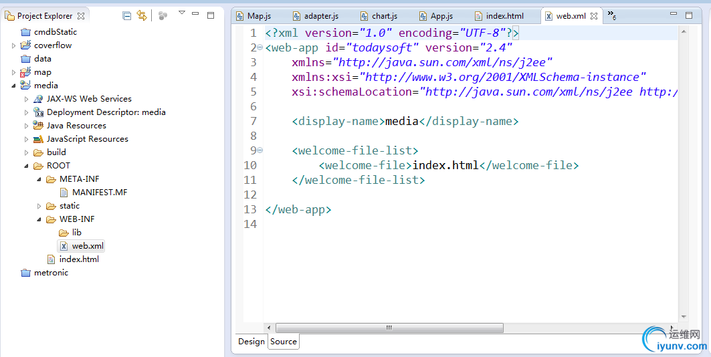This screenshot has height=357, width=711.
Task: Click the vertical scrollbar up arrow
Action: tap(683, 30)
